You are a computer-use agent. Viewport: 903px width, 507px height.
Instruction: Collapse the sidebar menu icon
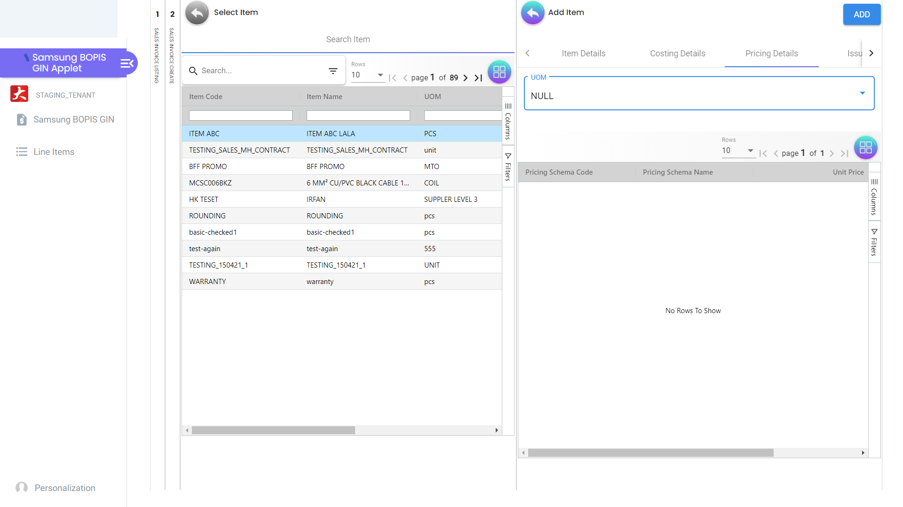coord(127,63)
